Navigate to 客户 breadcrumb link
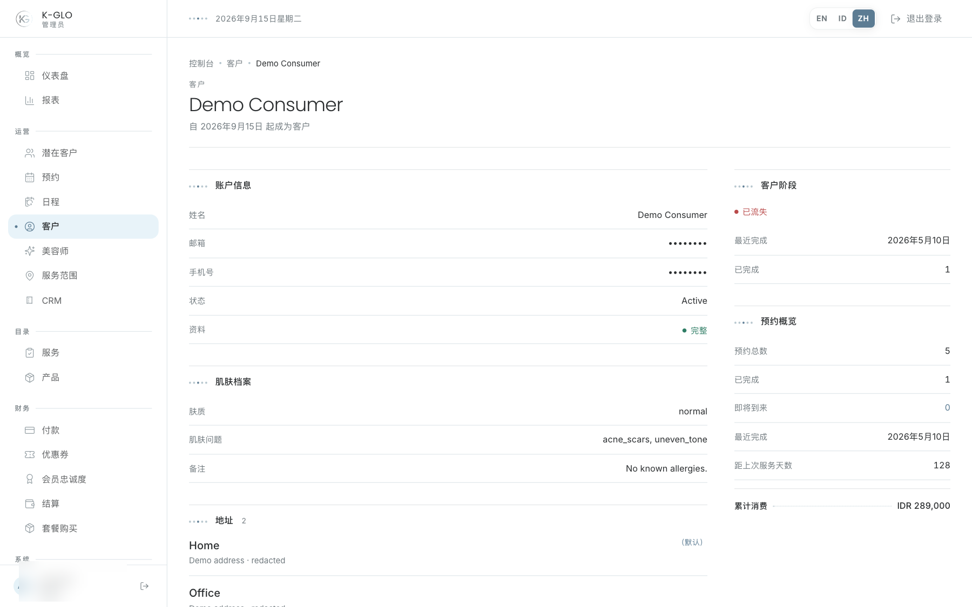 click(x=234, y=64)
